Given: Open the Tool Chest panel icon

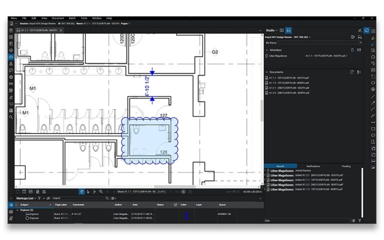Looking at the screenshot, I should tap(11, 57).
